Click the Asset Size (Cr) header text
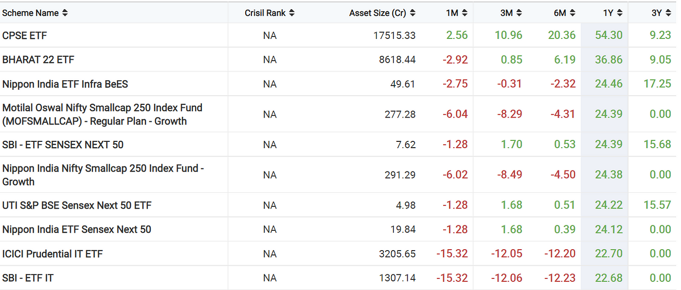 [x=378, y=13]
